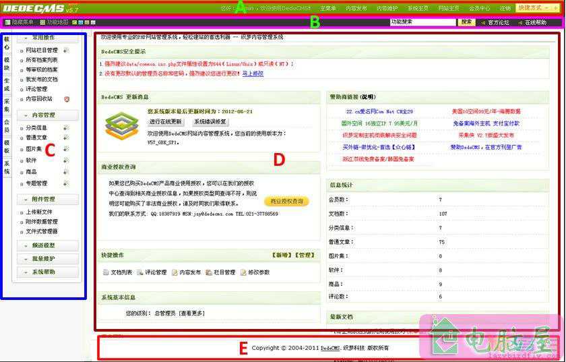
Task: Click 注销 to log out
Action: pos(505,8)
